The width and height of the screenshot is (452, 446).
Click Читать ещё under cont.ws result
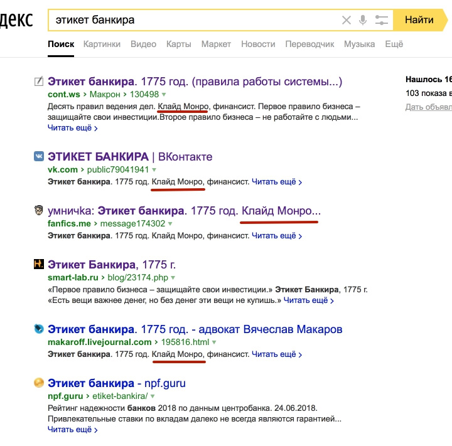point(73,128)
